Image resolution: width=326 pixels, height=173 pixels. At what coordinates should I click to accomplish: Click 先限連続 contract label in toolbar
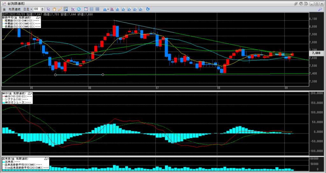14,9
